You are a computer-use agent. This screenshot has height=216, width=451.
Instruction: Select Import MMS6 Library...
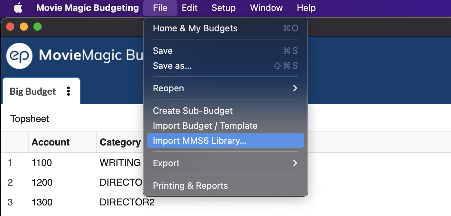pyautogui.click(x=225, y=140)
